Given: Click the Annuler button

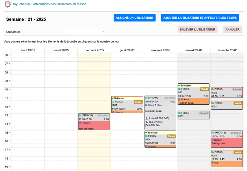Looking at the screenshot, I should click(x=232, y=30).
